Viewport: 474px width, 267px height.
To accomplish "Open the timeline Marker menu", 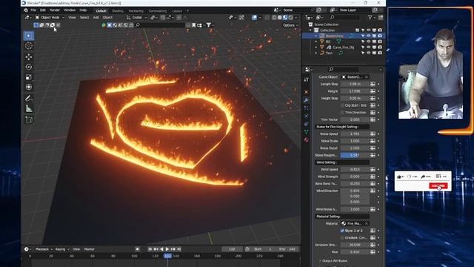I will [89, 249].
